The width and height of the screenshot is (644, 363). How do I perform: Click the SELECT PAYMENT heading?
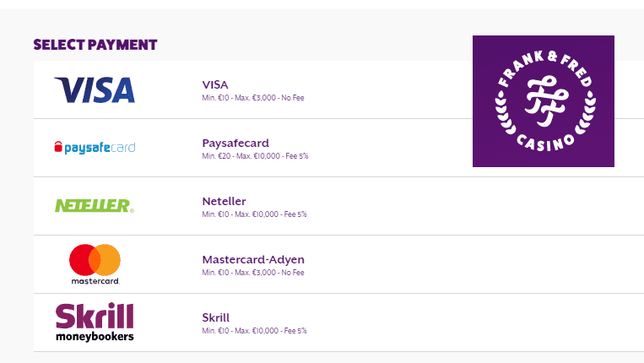pos(95,45)
